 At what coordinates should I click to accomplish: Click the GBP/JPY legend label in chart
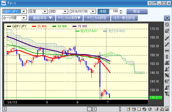click(19, 26)
